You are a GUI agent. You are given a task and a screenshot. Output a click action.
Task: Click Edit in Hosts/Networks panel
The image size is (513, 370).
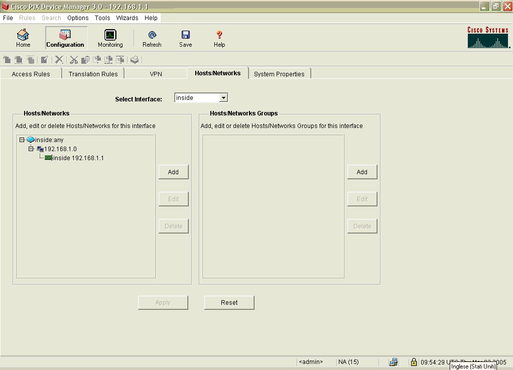click(x=173, y=199)
